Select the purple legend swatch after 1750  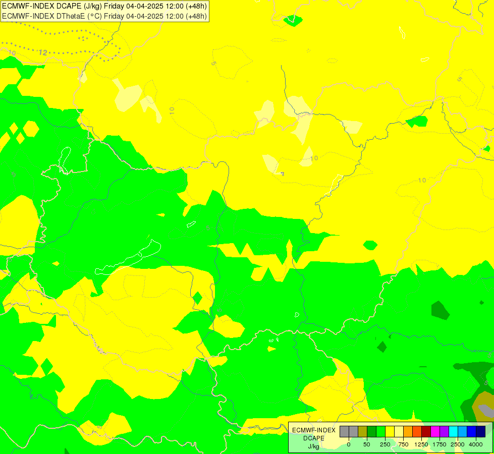[444, 432]
